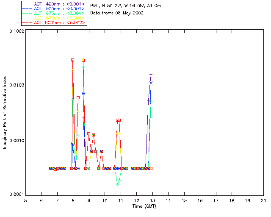Select the PML location header line
Viewport: 271px width, 217px height.
coord(126,6)
